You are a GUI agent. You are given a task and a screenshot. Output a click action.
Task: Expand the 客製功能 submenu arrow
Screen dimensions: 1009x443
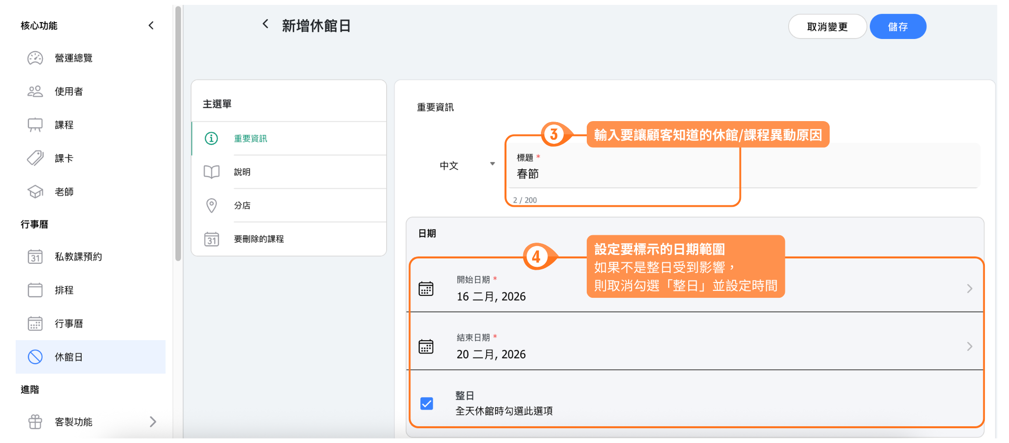point(153,422)
